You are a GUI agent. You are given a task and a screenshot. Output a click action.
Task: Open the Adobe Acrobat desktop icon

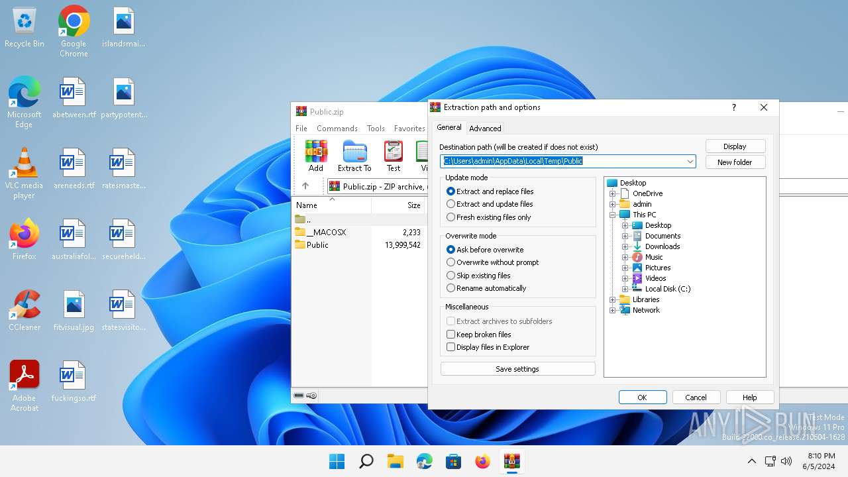coord(25,386)
